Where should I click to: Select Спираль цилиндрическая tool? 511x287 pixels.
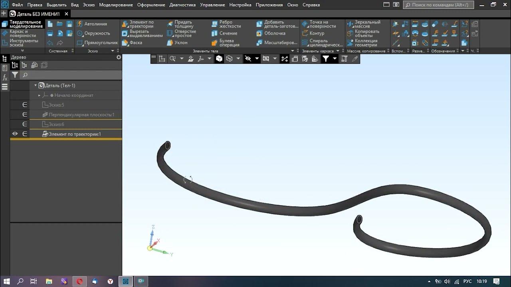(x=322, y=42)
